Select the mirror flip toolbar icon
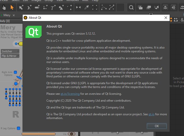Viewport: 184px width, 136px height. coord(78,8)
